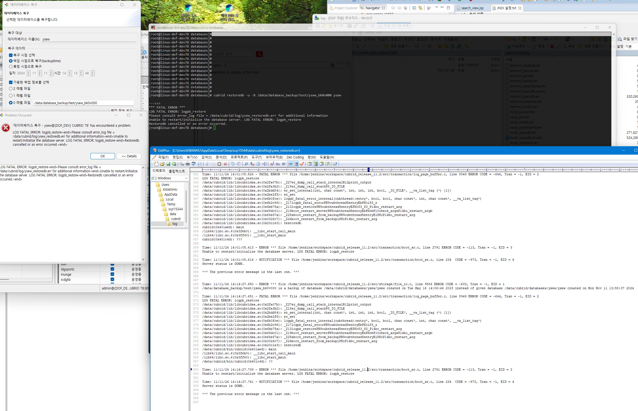Click the Hex viewer Hx icon
This screenshot has height=411, width=638.
(278, 164)
